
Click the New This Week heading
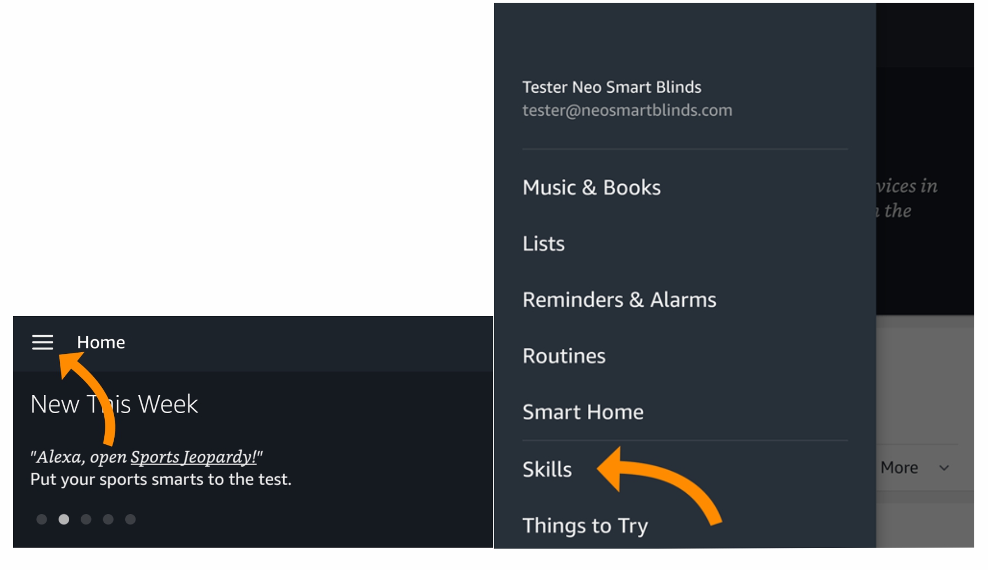coord(114,404)
